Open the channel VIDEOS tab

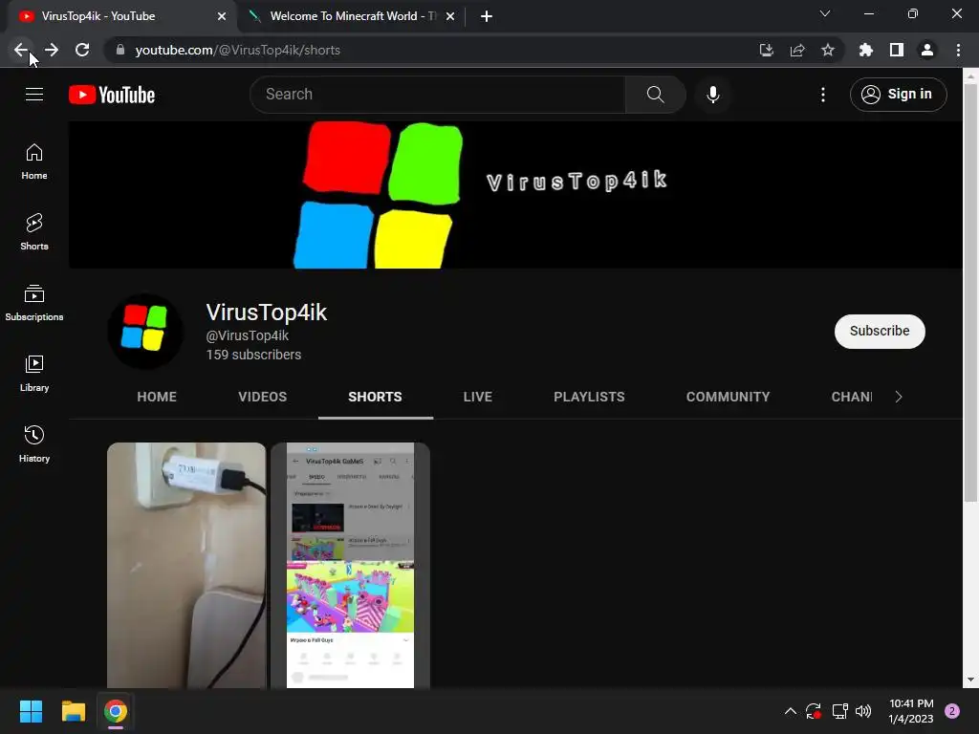pos(262,397)
